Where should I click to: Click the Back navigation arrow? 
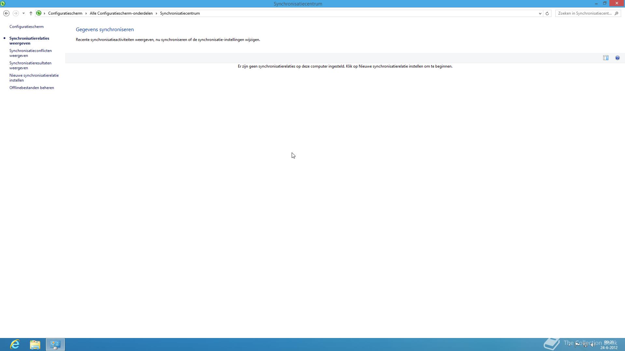point(6,13)
